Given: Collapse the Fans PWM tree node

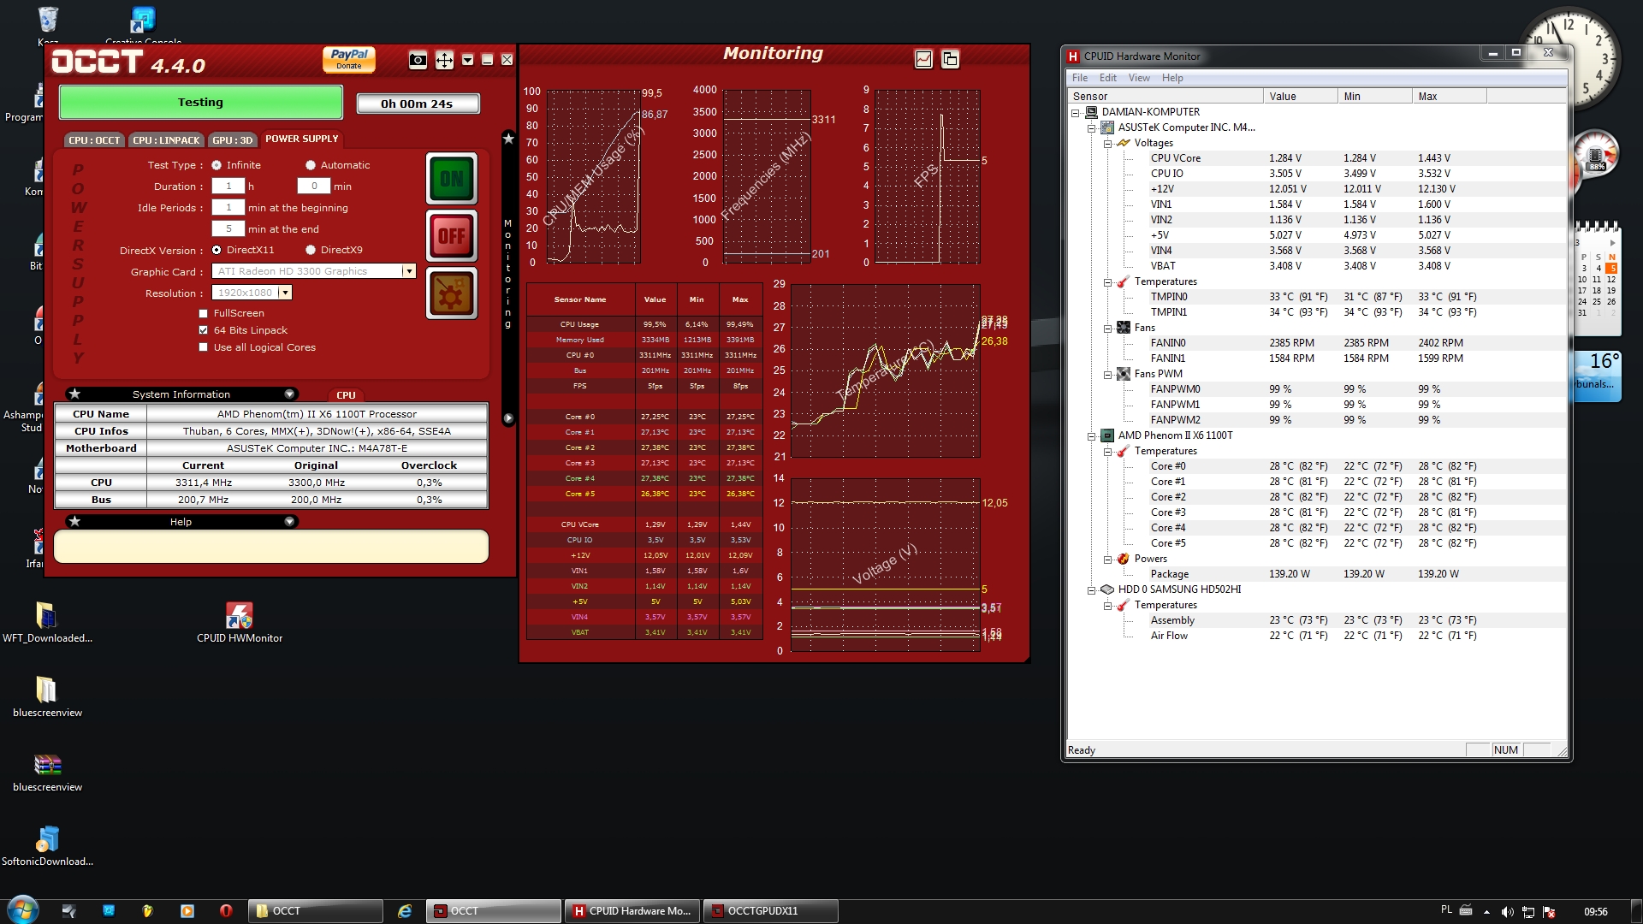Looking at the screenshot, I should [1107, 375].
